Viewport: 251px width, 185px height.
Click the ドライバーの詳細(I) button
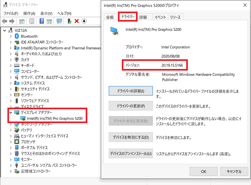131,91
